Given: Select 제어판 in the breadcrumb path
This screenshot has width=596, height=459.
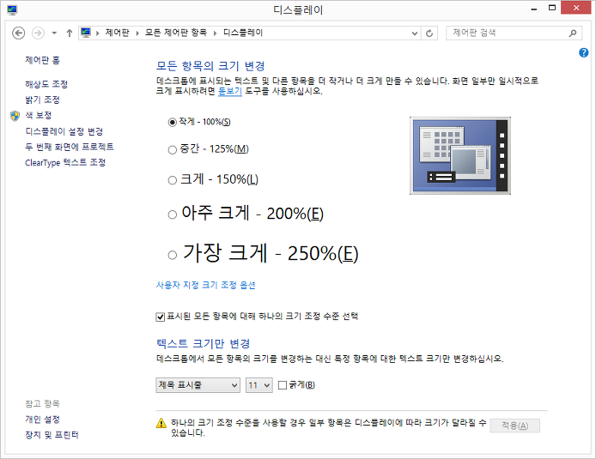Looking at the screenshot, I should pos(117,33).
